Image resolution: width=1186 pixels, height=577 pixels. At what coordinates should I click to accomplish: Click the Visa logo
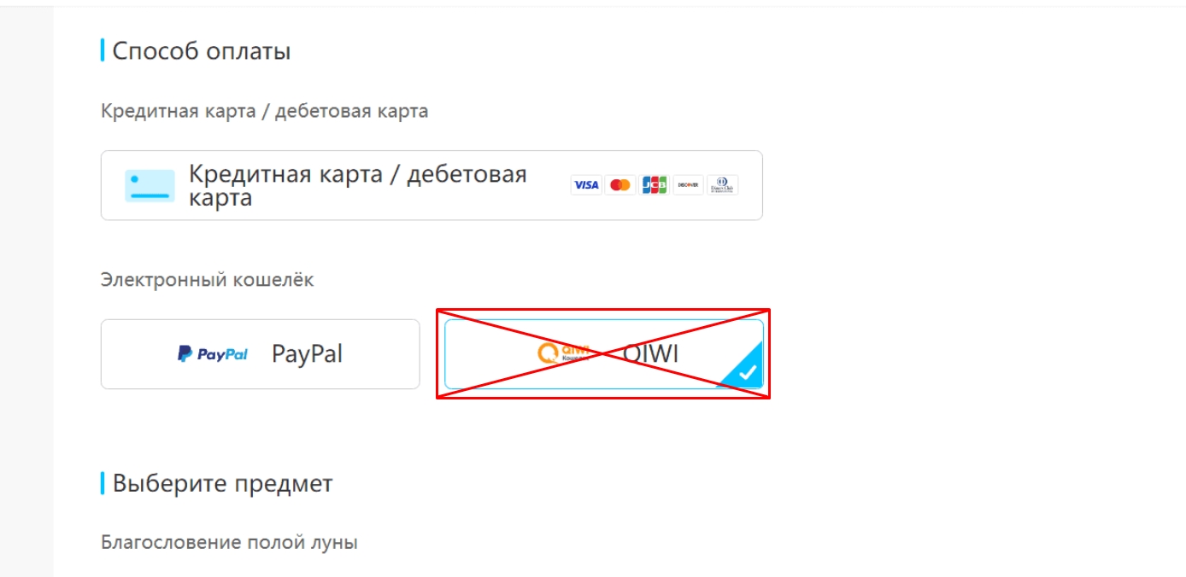pyautogui.click(x=586, y=185)
